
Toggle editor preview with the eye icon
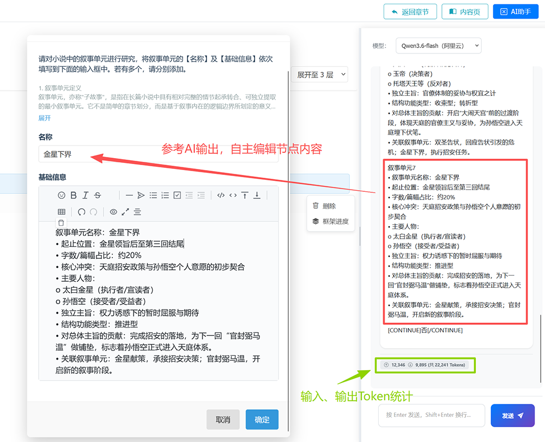tap(113, 212)
